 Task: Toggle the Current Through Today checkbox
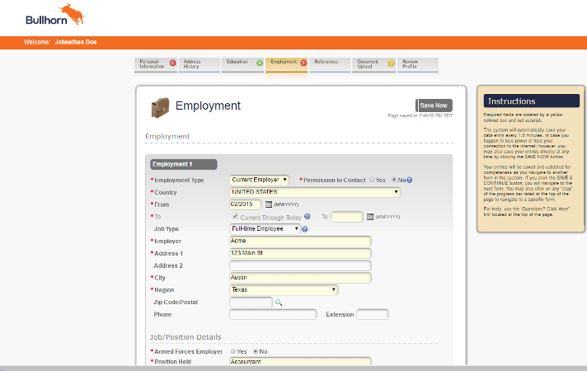[235, 216]
